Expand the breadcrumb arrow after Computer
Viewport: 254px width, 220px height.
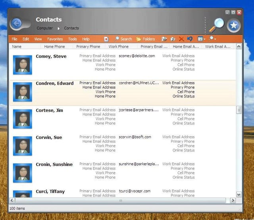point(58,28)
